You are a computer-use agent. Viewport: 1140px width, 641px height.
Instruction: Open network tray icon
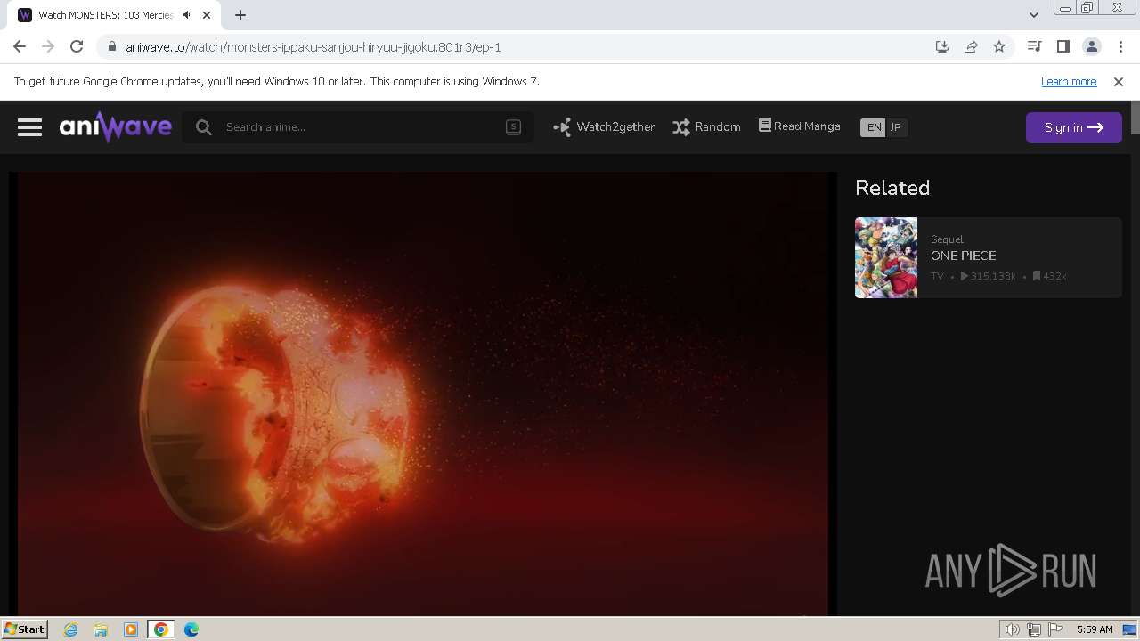click(1034, 629)
